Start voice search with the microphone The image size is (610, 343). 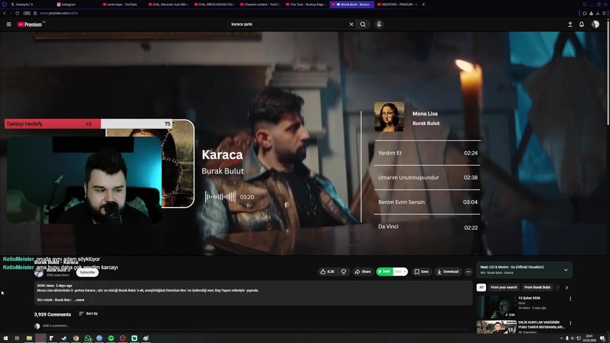tap(379, 24)
